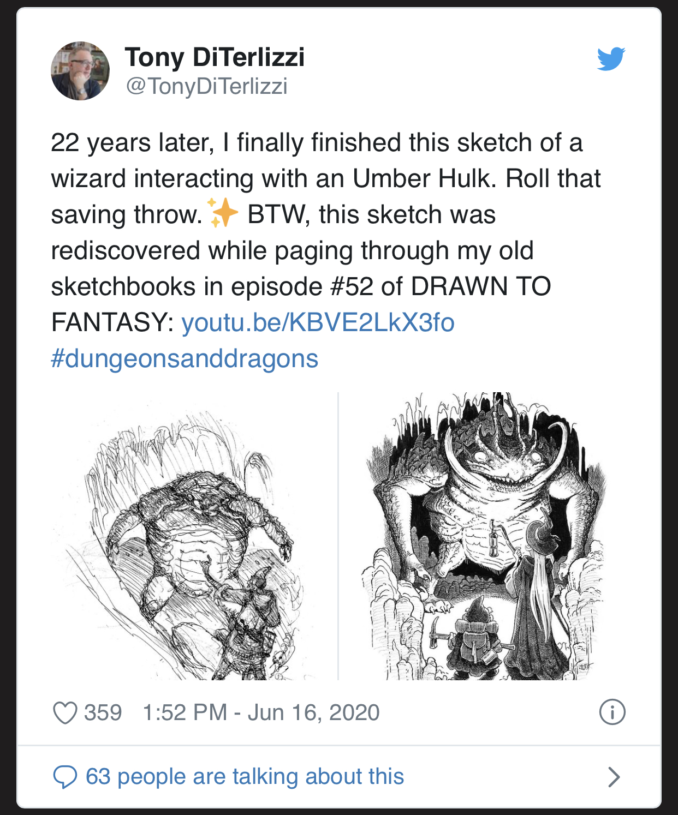Image resolution: width=678 pixels, height=815 pixels.
Task: Open the youtu.be/KBVE2LkX3fo video link
Action: [x=318, y=322]
